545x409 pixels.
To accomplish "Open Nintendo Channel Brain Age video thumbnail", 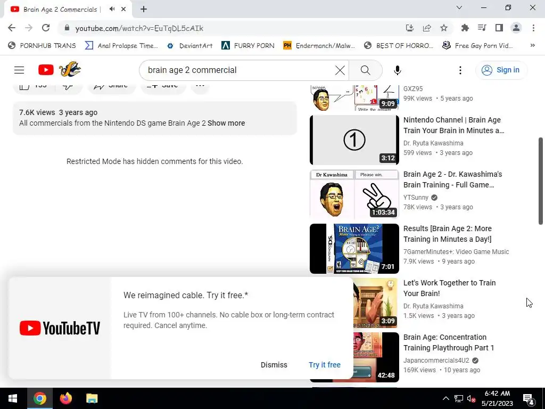I will tap(354, 140).
